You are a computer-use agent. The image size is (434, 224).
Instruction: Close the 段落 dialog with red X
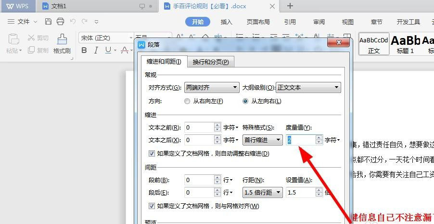339,43
